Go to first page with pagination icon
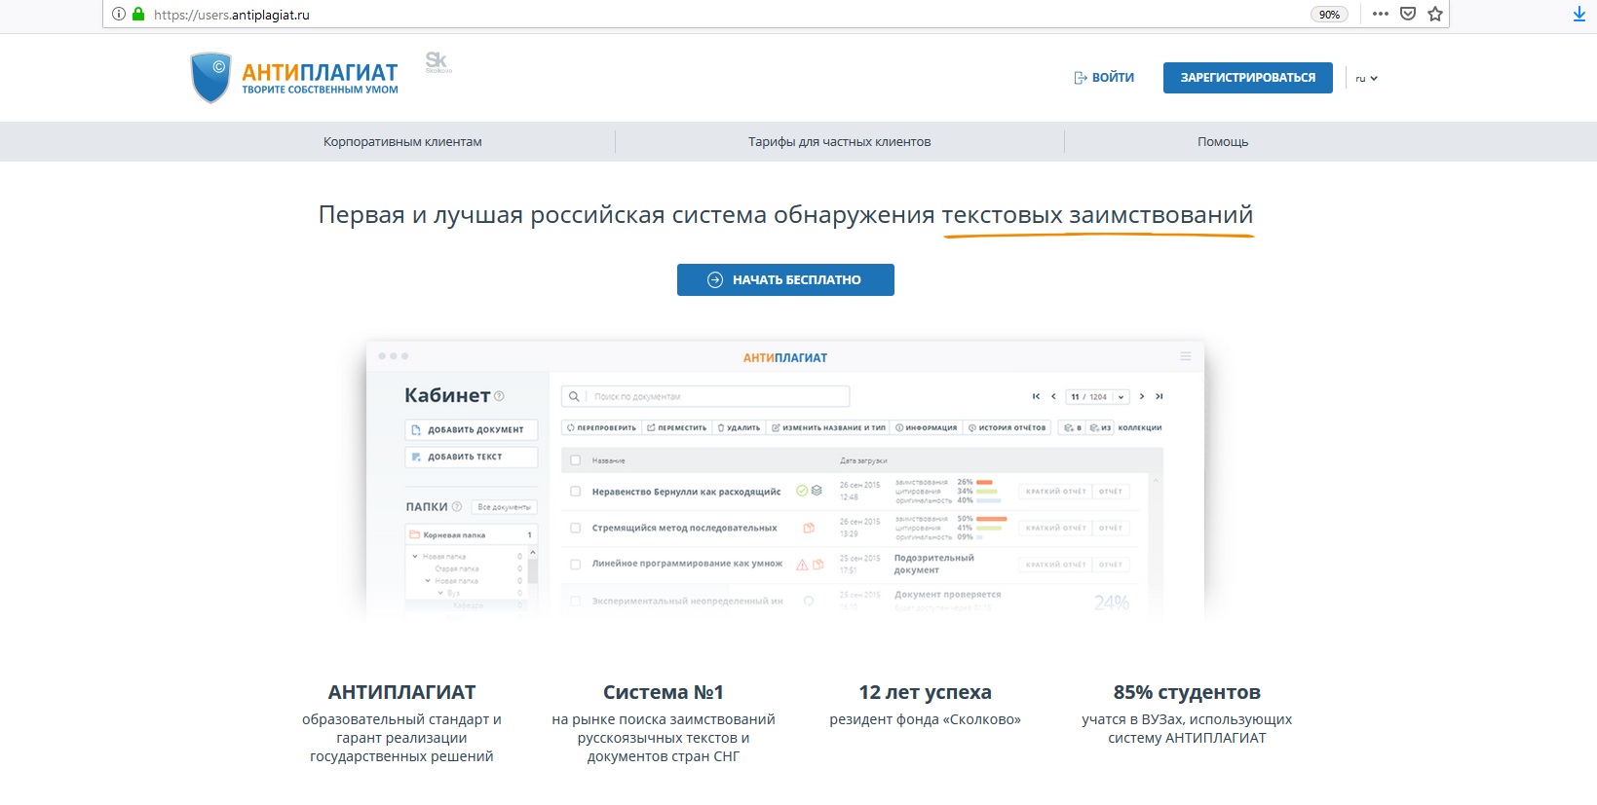 coord(1036,396)
